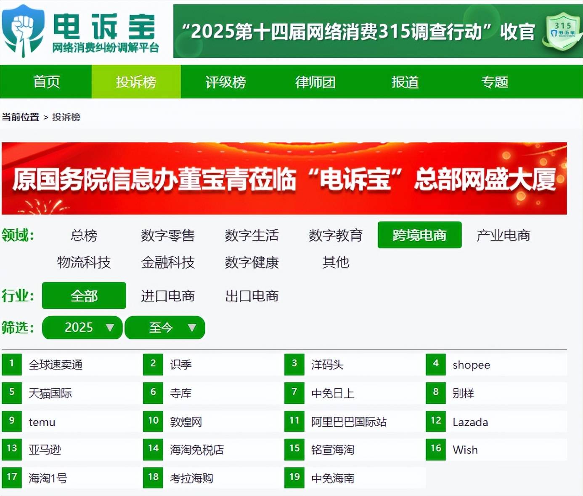Click the rank 1 number badge
The width and height of the screenshot is (583, 496).
[12, 364]
